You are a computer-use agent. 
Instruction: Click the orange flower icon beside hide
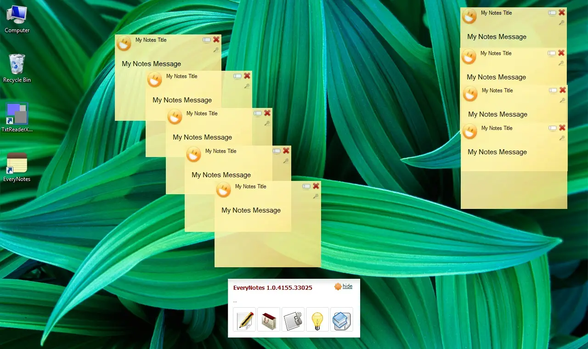[x=338, y=287]
